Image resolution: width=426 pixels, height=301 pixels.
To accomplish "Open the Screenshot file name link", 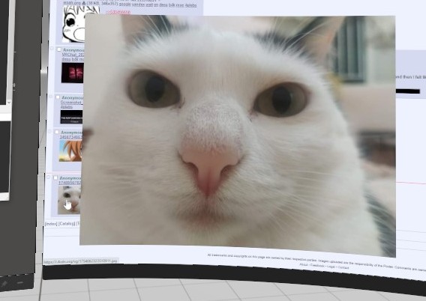I will click(71, 103).
